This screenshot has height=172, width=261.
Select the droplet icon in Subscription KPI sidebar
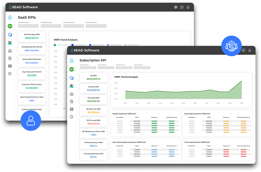(x=72, y=60)
